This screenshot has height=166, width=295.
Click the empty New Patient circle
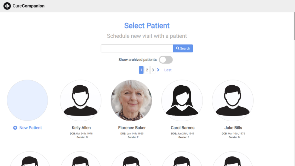point(27,100)
